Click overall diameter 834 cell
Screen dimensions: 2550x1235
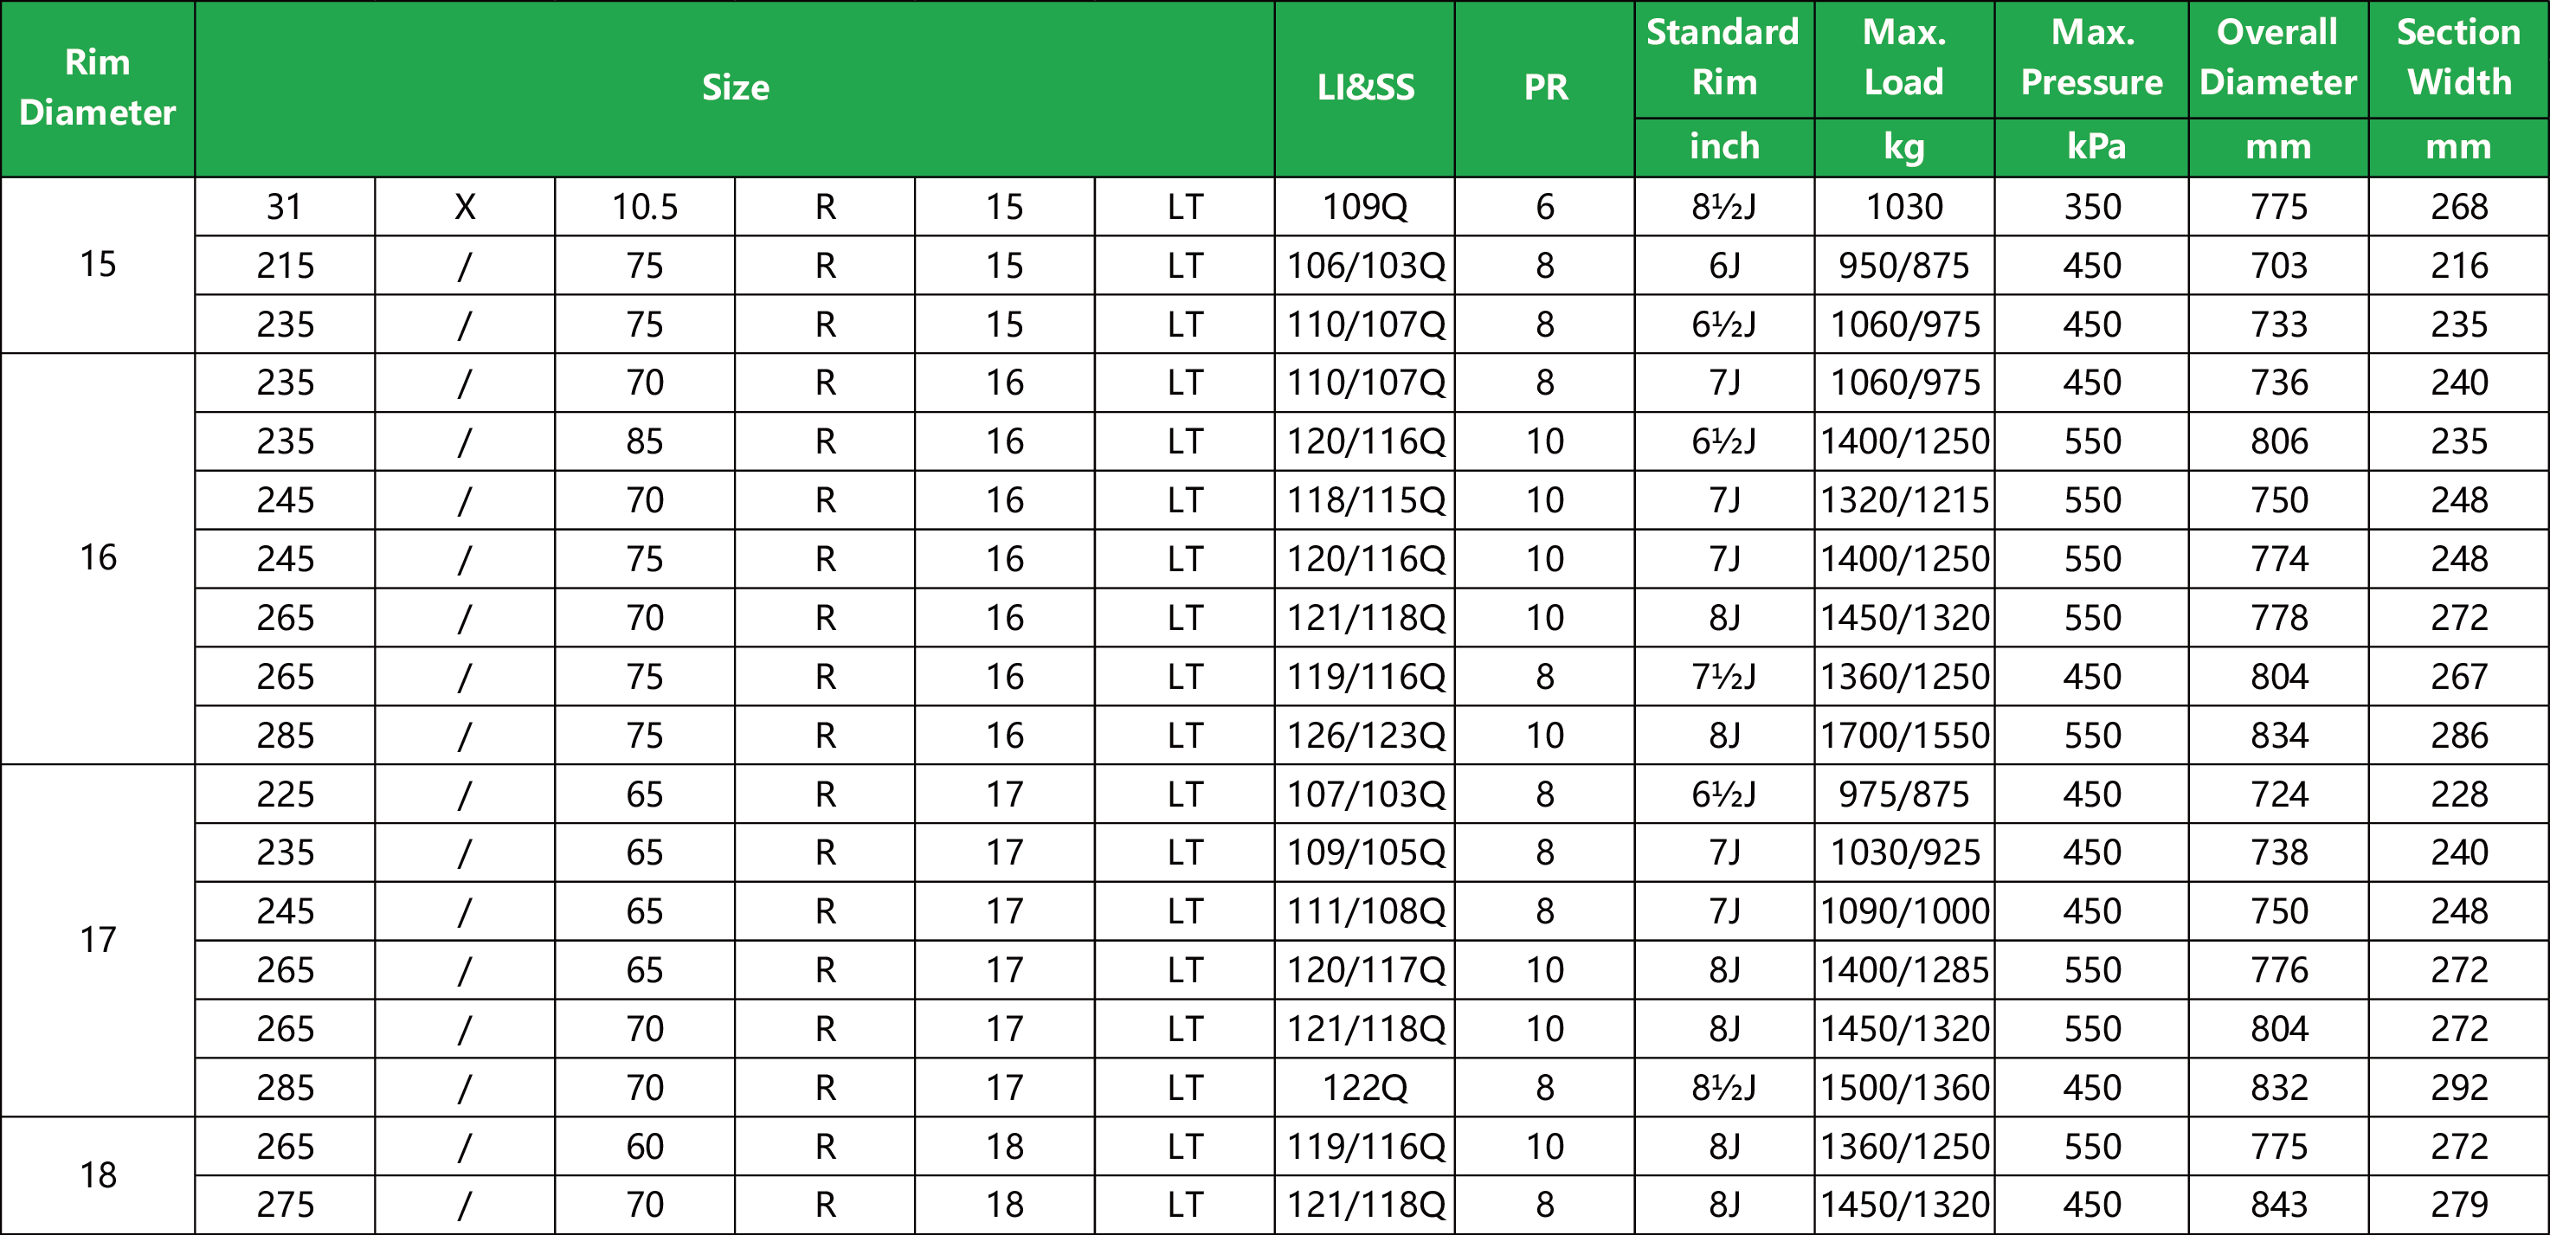(2279, 736)
